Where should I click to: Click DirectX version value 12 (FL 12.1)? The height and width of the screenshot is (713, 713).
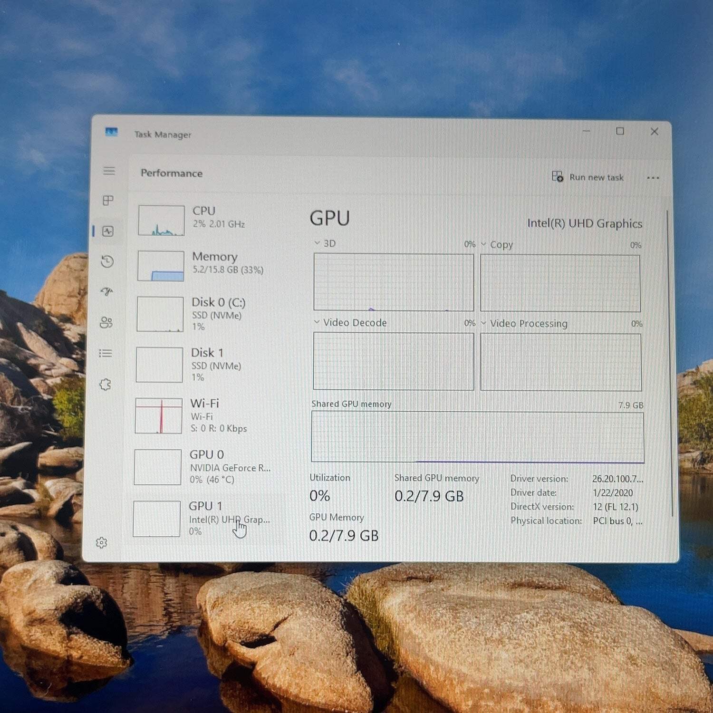tap(616, 507)
